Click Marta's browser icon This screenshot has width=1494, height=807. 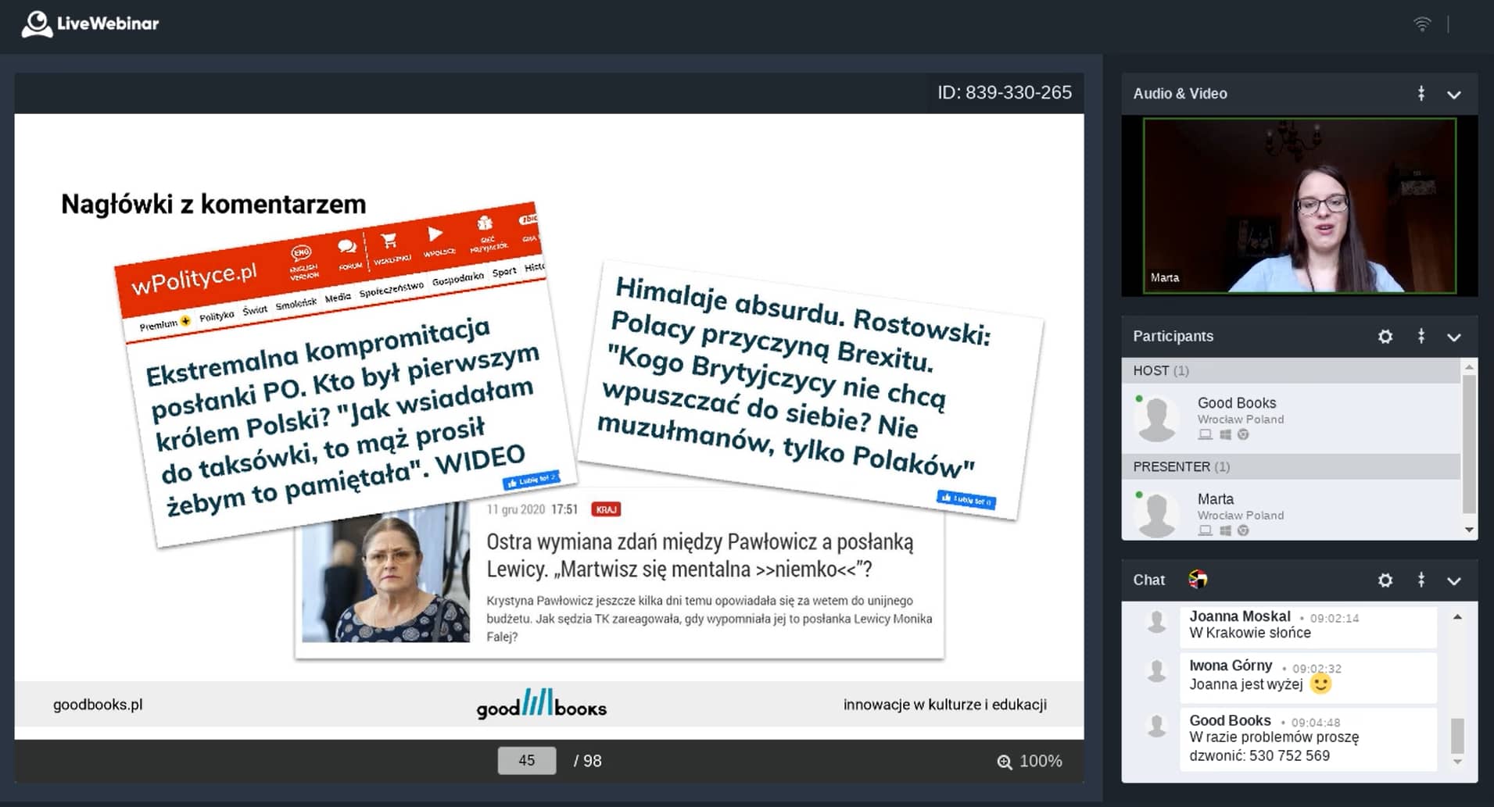1243,530
